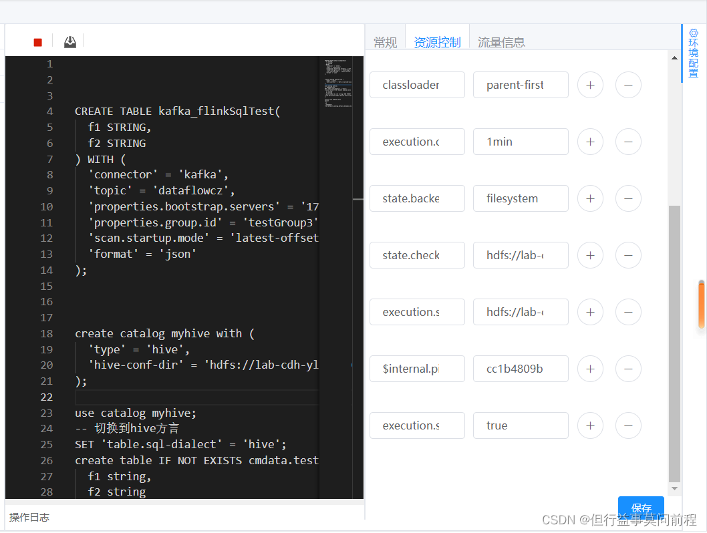Screen dimensions: 707x533
Task: Click the download/export icon in editor toolbar
Action: point(70,42)
